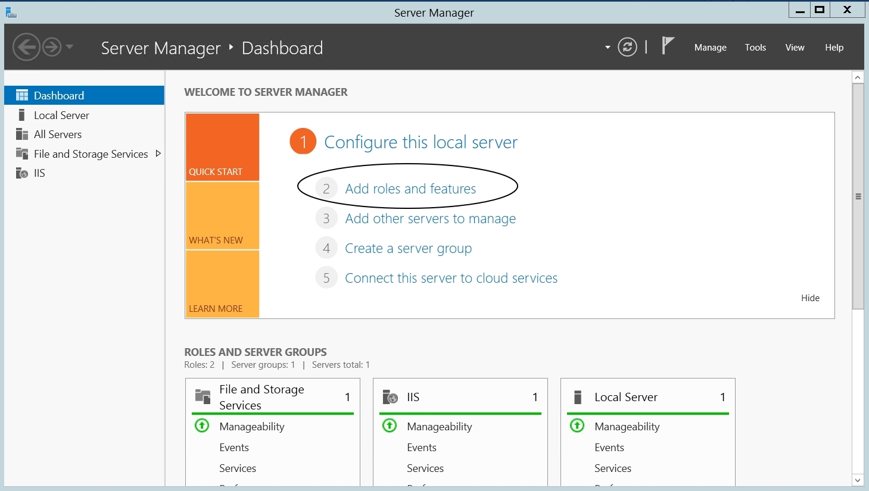
Task: Click the forward navigation arrow icon
Action: pyautogui.click(x=52, y=47)
